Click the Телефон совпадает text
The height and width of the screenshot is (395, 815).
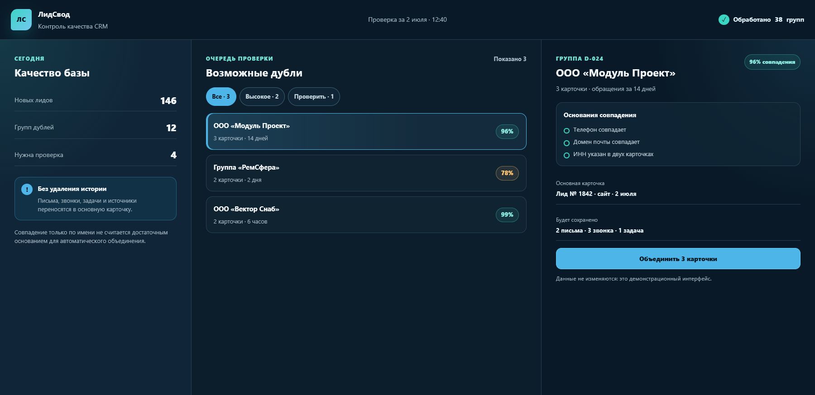point(599,129)
